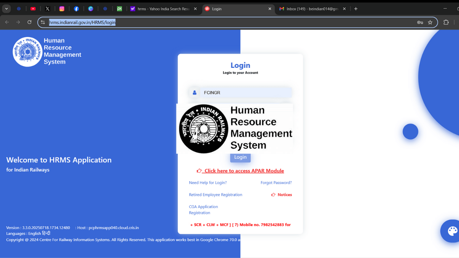Open saved passwords key icon
This screenshot has width=459, height=258.
[420, 23]
